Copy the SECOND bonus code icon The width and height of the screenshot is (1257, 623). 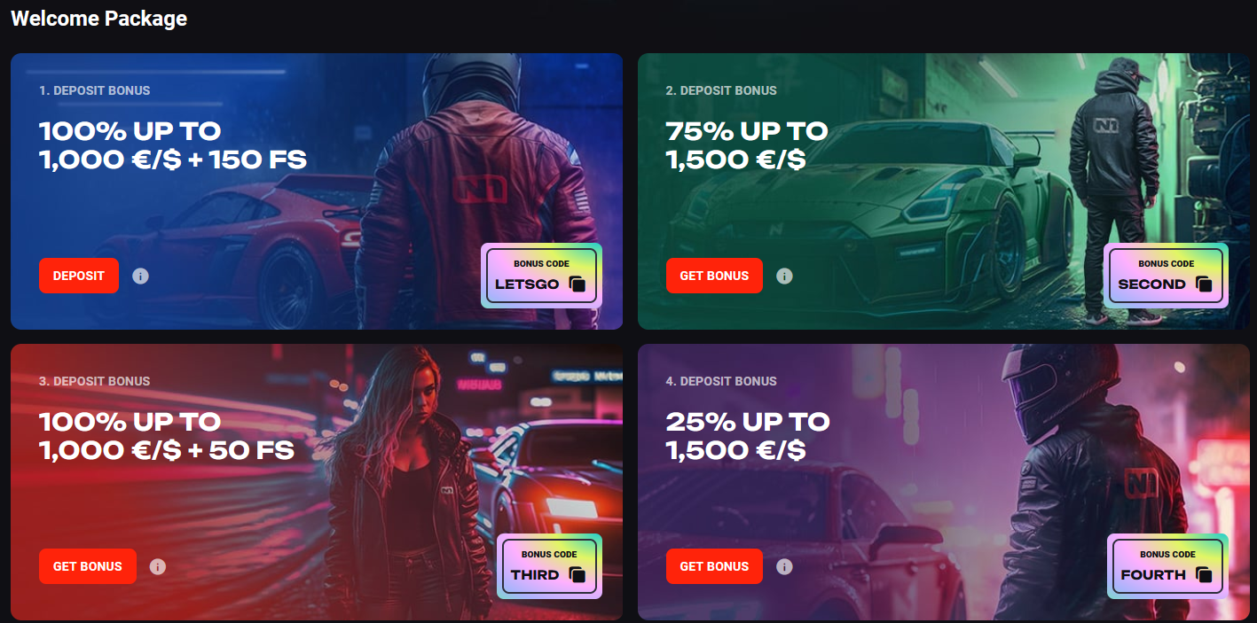click(1204, 284)
